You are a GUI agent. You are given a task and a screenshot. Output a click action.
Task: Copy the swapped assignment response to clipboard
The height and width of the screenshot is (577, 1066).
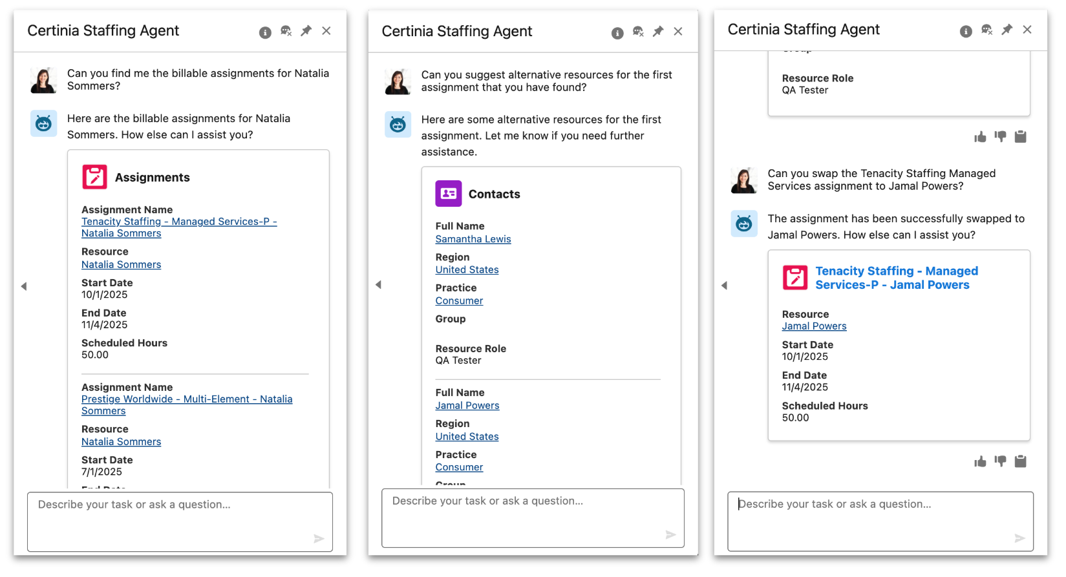[1020, 461]
